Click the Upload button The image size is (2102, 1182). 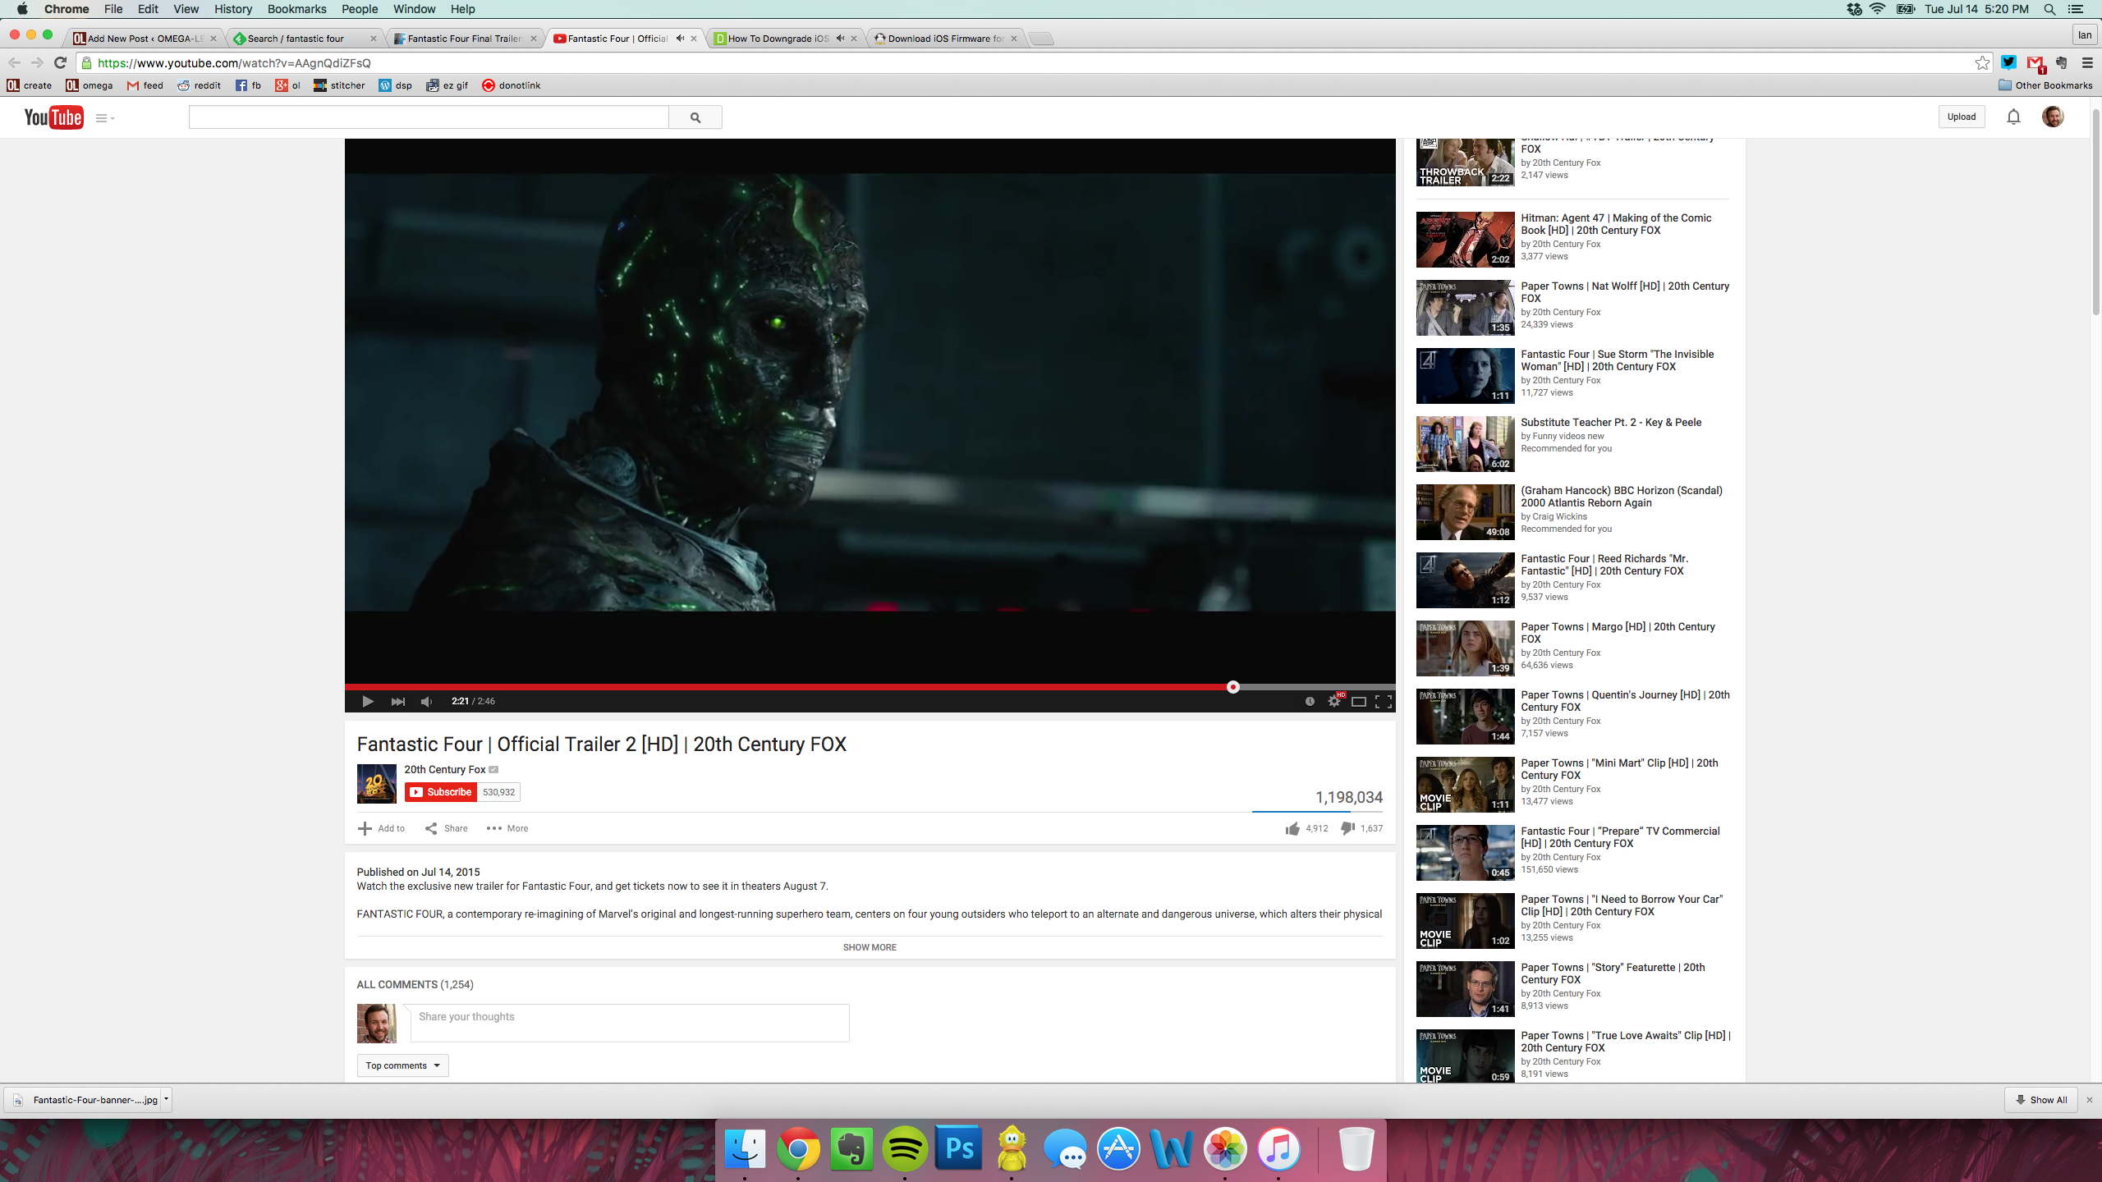[x=1962, y=117]
